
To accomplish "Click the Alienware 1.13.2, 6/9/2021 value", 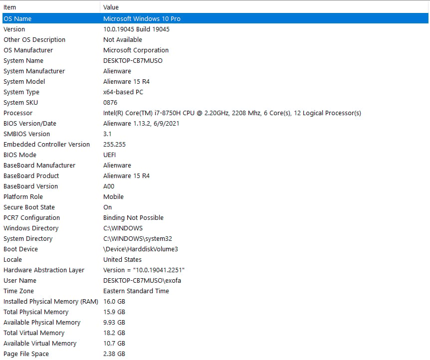I will 141,123.
